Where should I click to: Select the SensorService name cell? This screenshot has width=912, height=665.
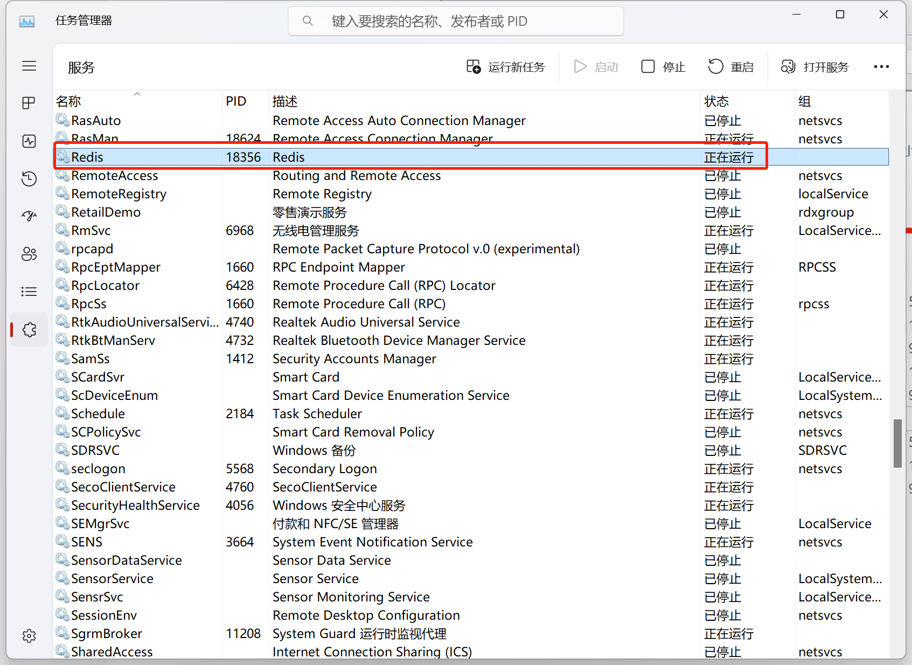(x=112, y=579)
